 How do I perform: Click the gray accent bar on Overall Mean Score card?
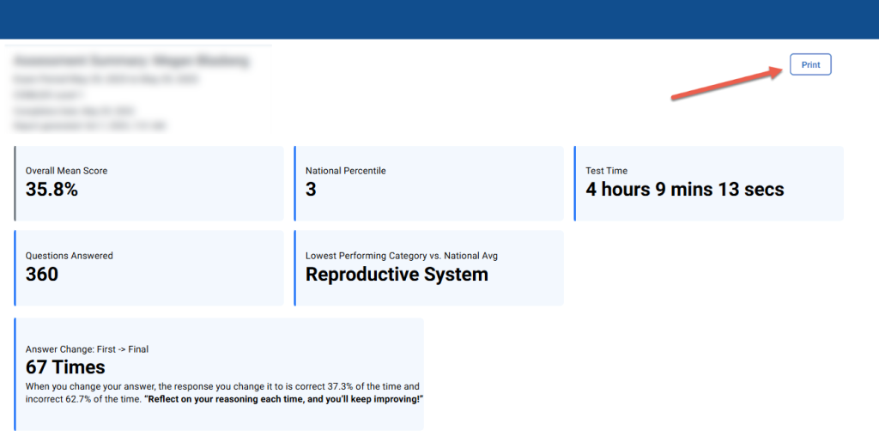[15, 184]
